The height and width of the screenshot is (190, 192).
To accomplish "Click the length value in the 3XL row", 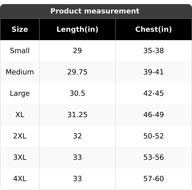I will (x=77, y=157).
